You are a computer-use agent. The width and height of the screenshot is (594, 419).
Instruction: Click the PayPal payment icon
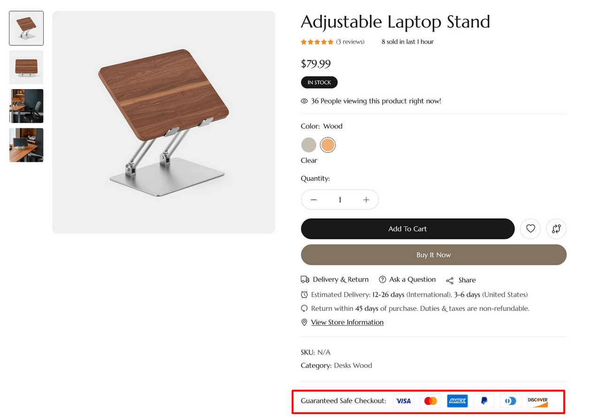(x=484, y=401)
